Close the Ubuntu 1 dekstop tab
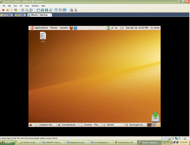This screenshot has height=145, width=190. click(x=50, y=15)
